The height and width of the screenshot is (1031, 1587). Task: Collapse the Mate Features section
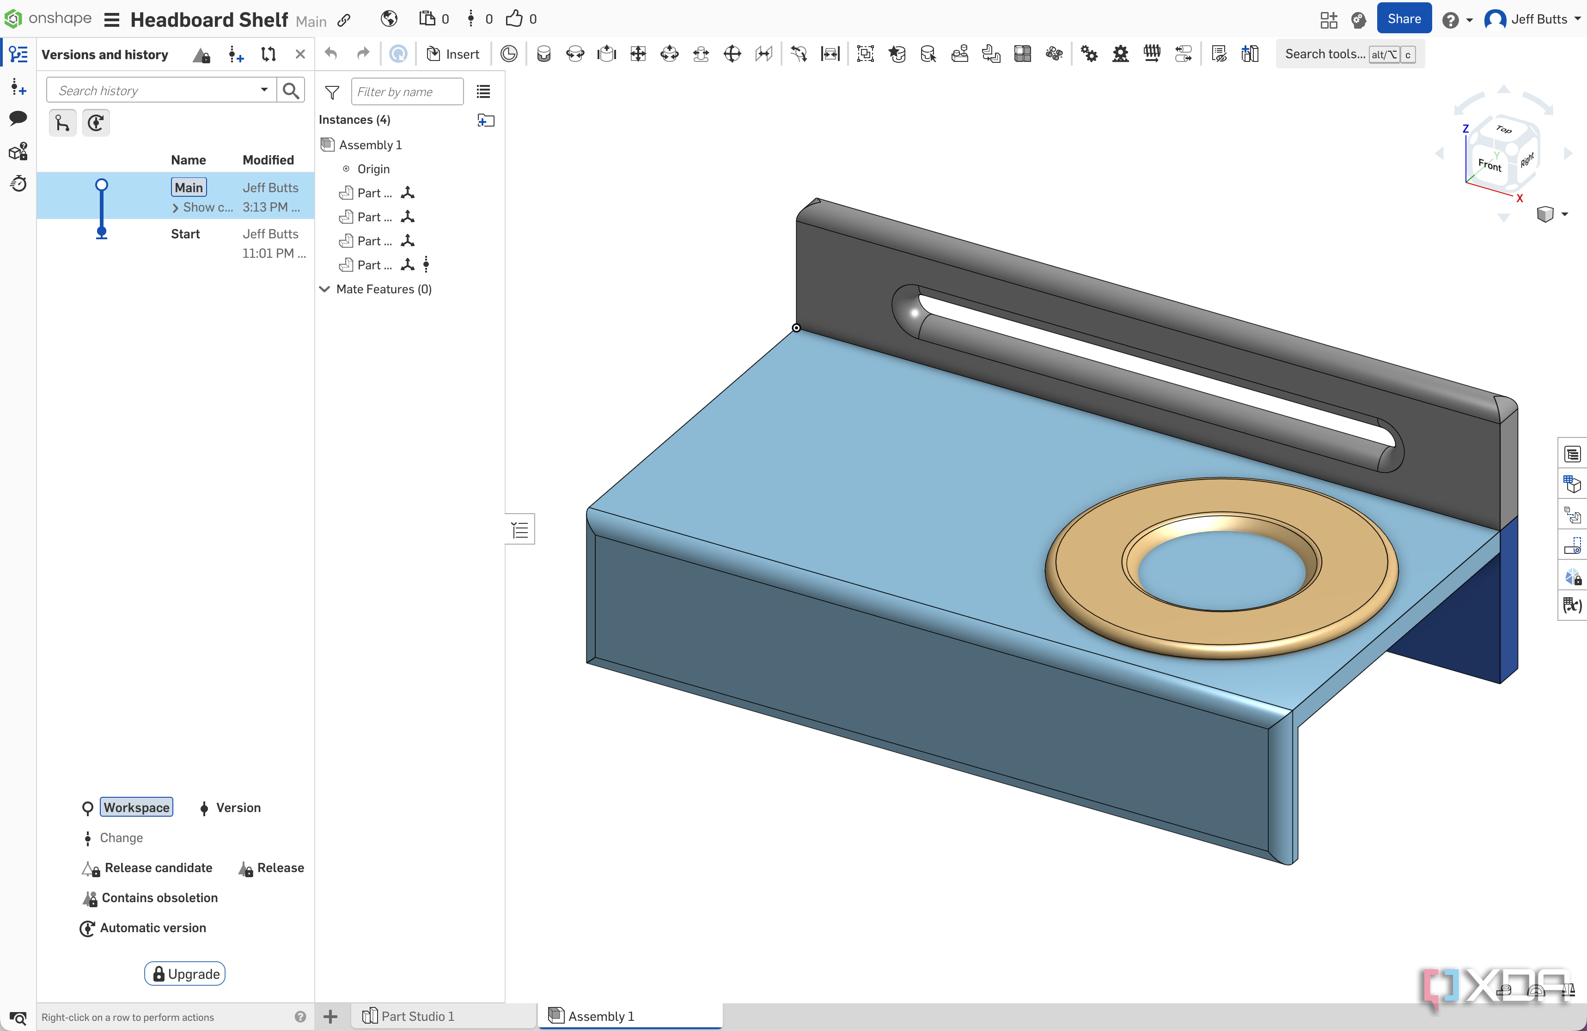tap(325, 289)
